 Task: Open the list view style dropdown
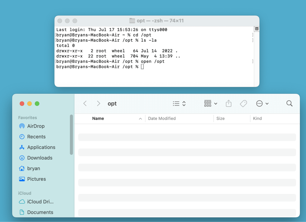tap(179, 103)
